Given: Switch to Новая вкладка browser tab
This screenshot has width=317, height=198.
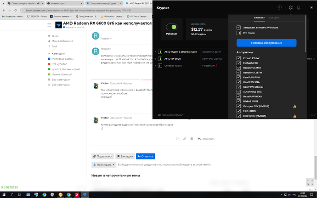Looking at the screenshot, I should pos(65,3).
